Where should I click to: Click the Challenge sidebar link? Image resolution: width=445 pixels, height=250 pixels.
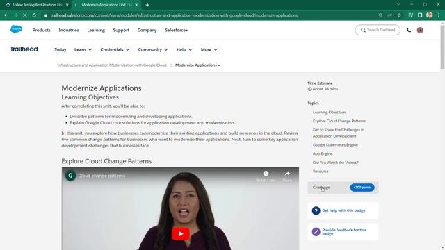321,187
